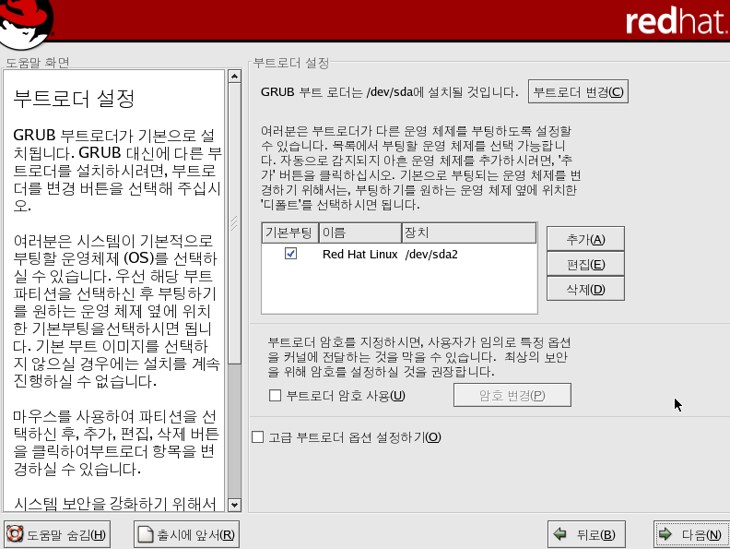Screen dimensions: 730x549
Task: Click the 편집(E) edit button
Action: [x=585, y=264]
